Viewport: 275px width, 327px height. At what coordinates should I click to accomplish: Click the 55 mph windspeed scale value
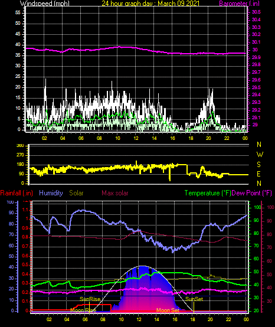(18, 13)
